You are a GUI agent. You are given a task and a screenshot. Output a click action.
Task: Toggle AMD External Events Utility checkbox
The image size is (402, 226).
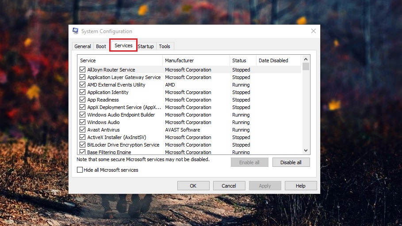(x=82, y=85)
